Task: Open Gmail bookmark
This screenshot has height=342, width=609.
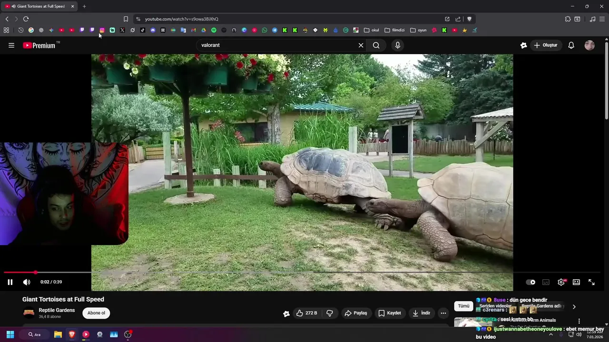Action: (193, 30)
